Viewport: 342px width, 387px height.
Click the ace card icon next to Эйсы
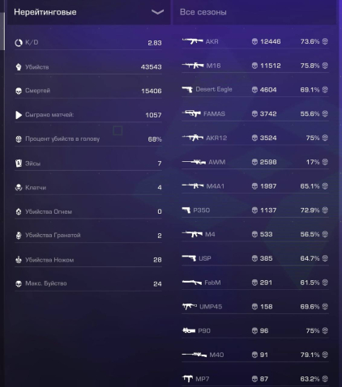[x=19, y=164]
